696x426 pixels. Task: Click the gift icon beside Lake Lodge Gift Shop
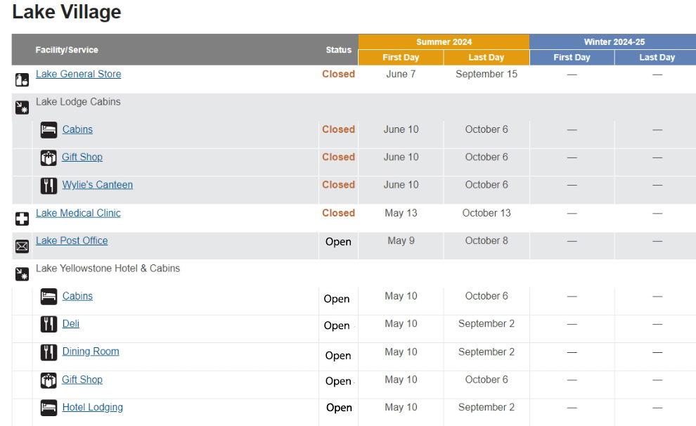click(x=49, y=158)
